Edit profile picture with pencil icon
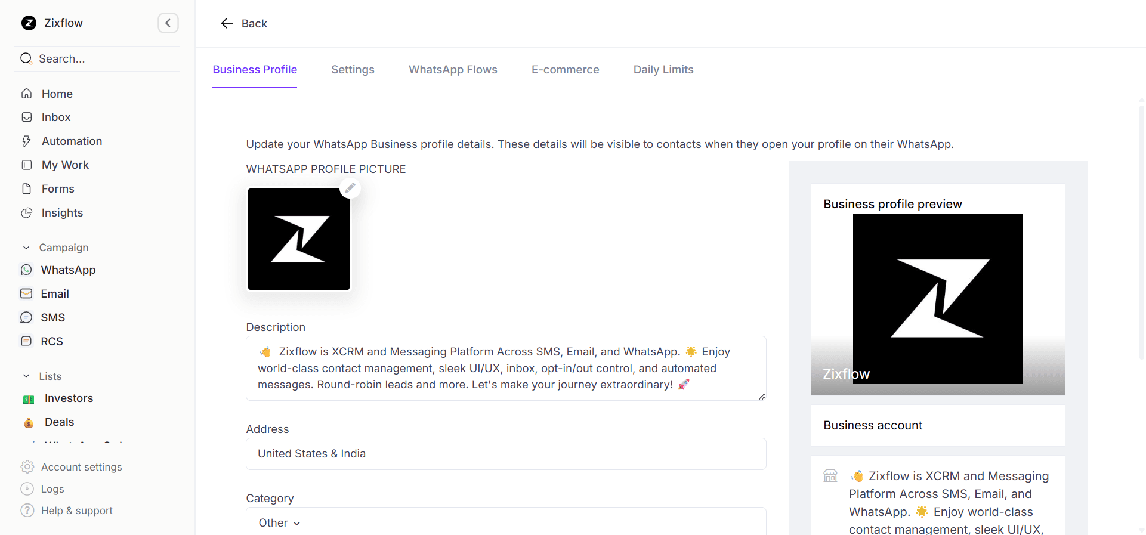1146x535 pixels. coord(350,188)
